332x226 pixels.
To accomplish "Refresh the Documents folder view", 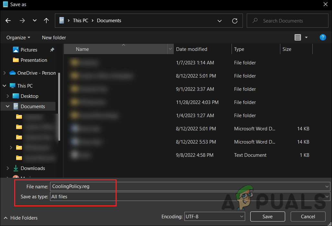I will [x=235, y=21].
